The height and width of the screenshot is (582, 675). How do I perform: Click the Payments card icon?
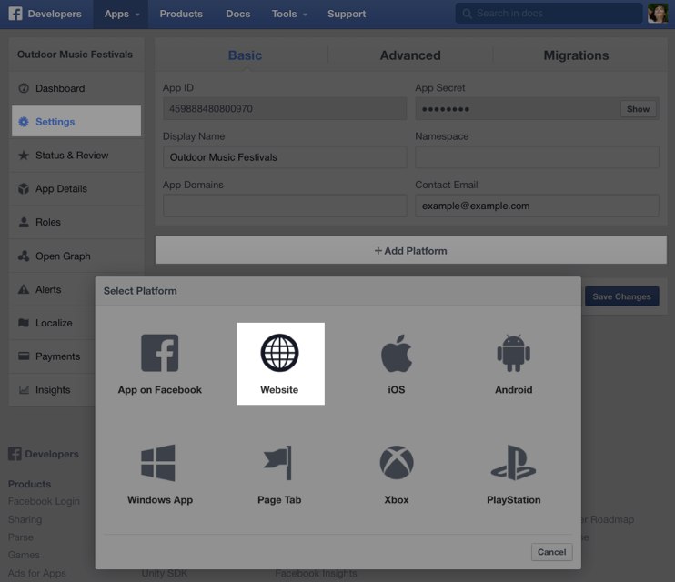24,356
